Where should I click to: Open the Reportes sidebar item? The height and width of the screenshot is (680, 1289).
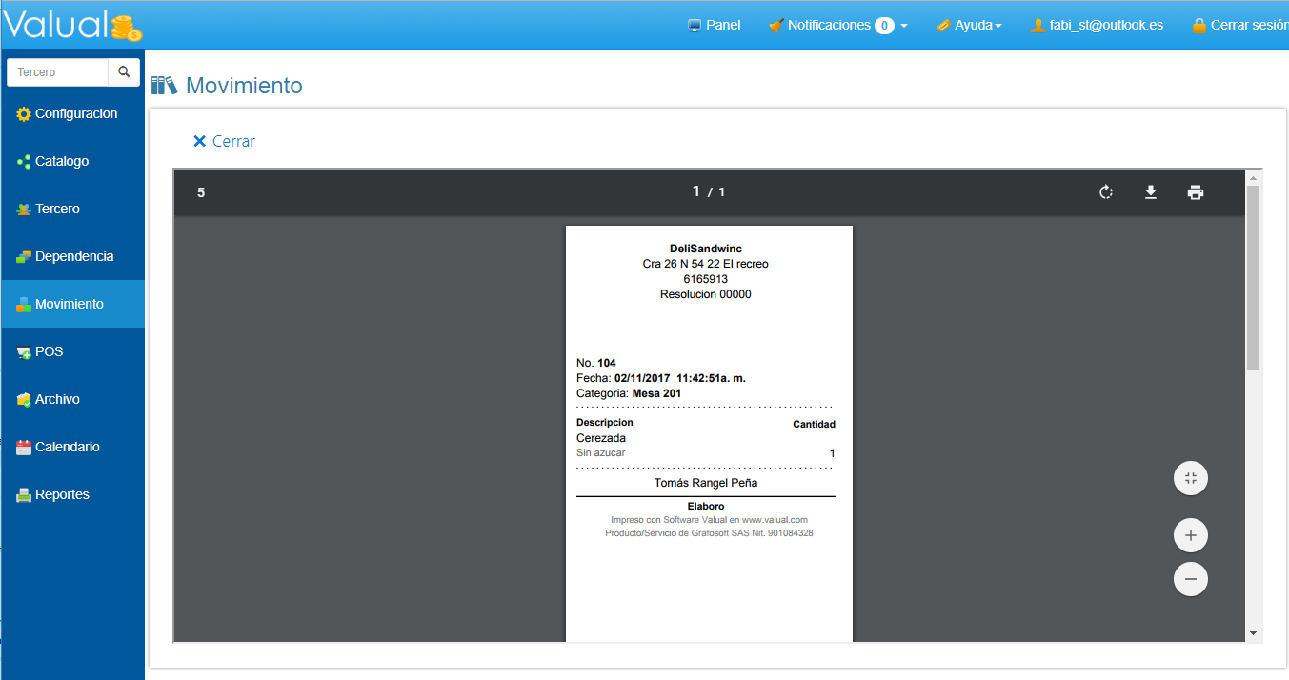click(x=62, y=495)
